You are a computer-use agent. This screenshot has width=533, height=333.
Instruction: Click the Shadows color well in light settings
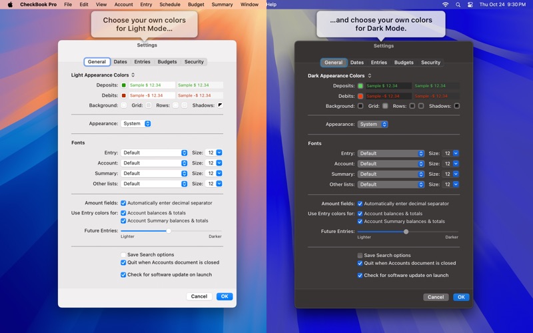click(x=221, y=105)
